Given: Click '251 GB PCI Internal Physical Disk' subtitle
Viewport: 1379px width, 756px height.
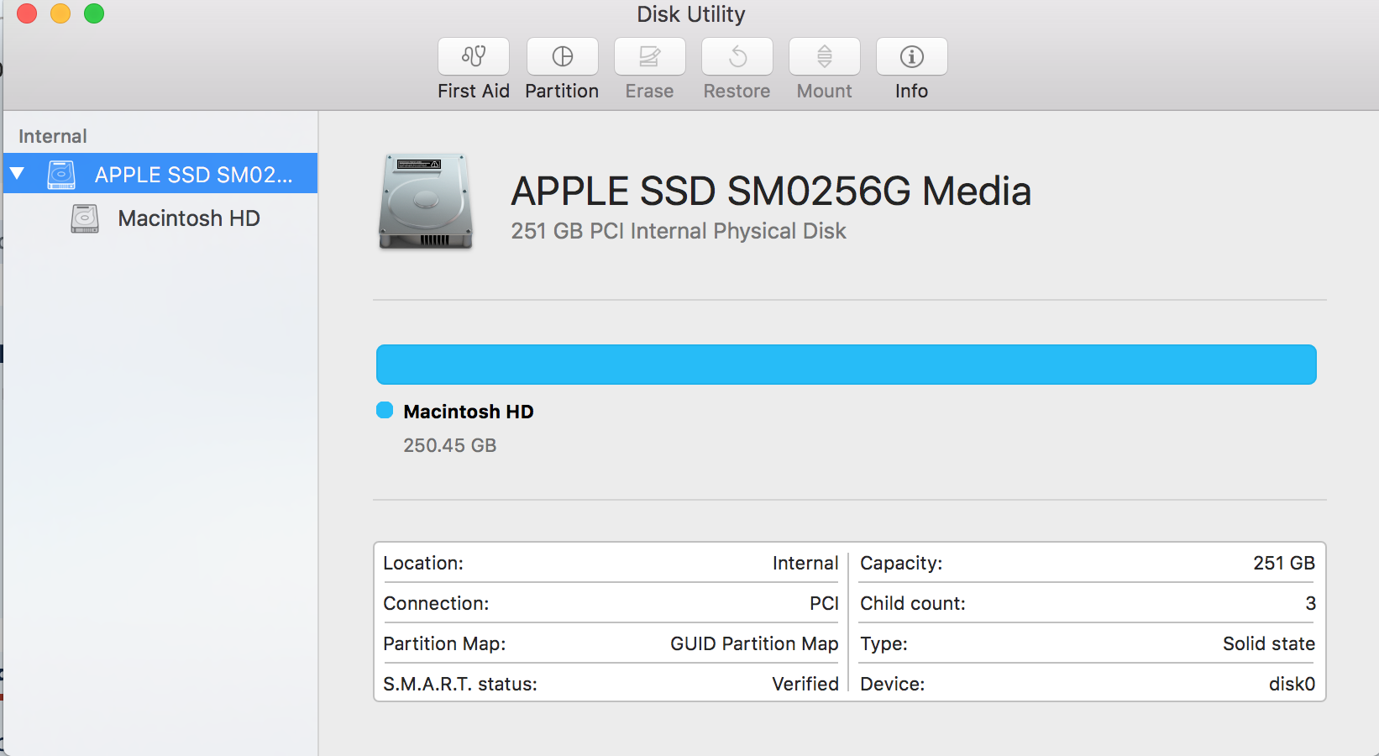Looking at the screenshot, I should [x=679, y=231].
